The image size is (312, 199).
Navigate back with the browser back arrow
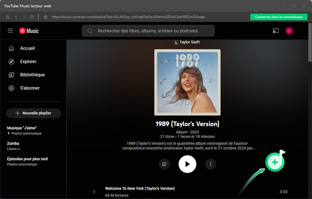tap(16, 17)
